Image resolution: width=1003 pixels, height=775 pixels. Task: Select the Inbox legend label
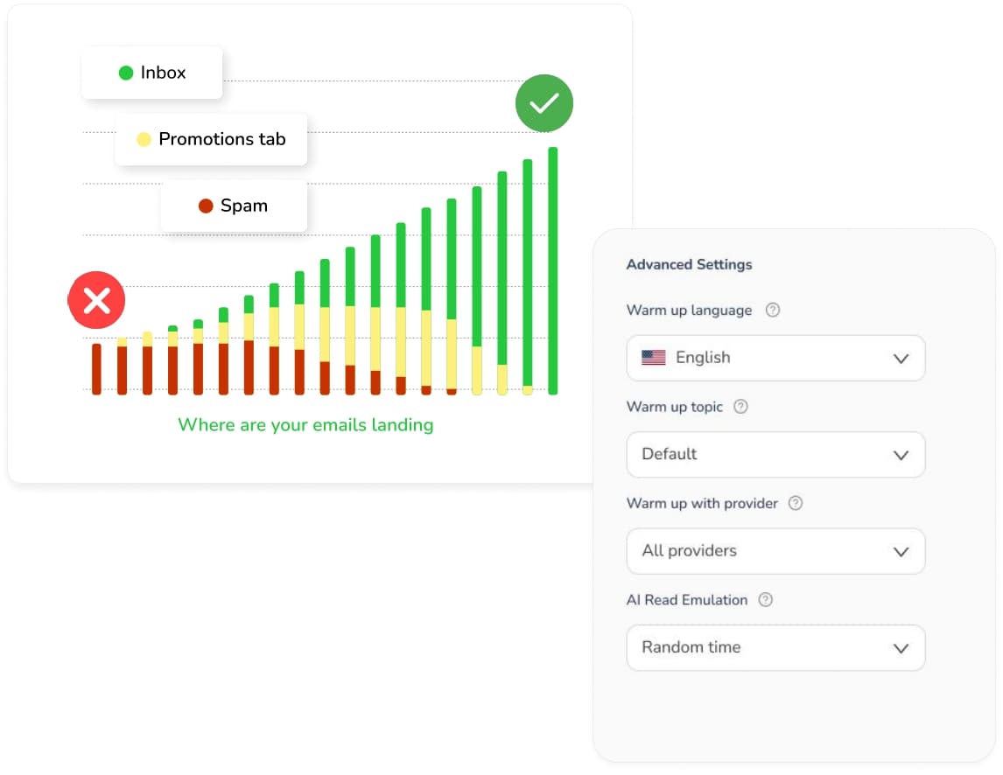[164, 73]
